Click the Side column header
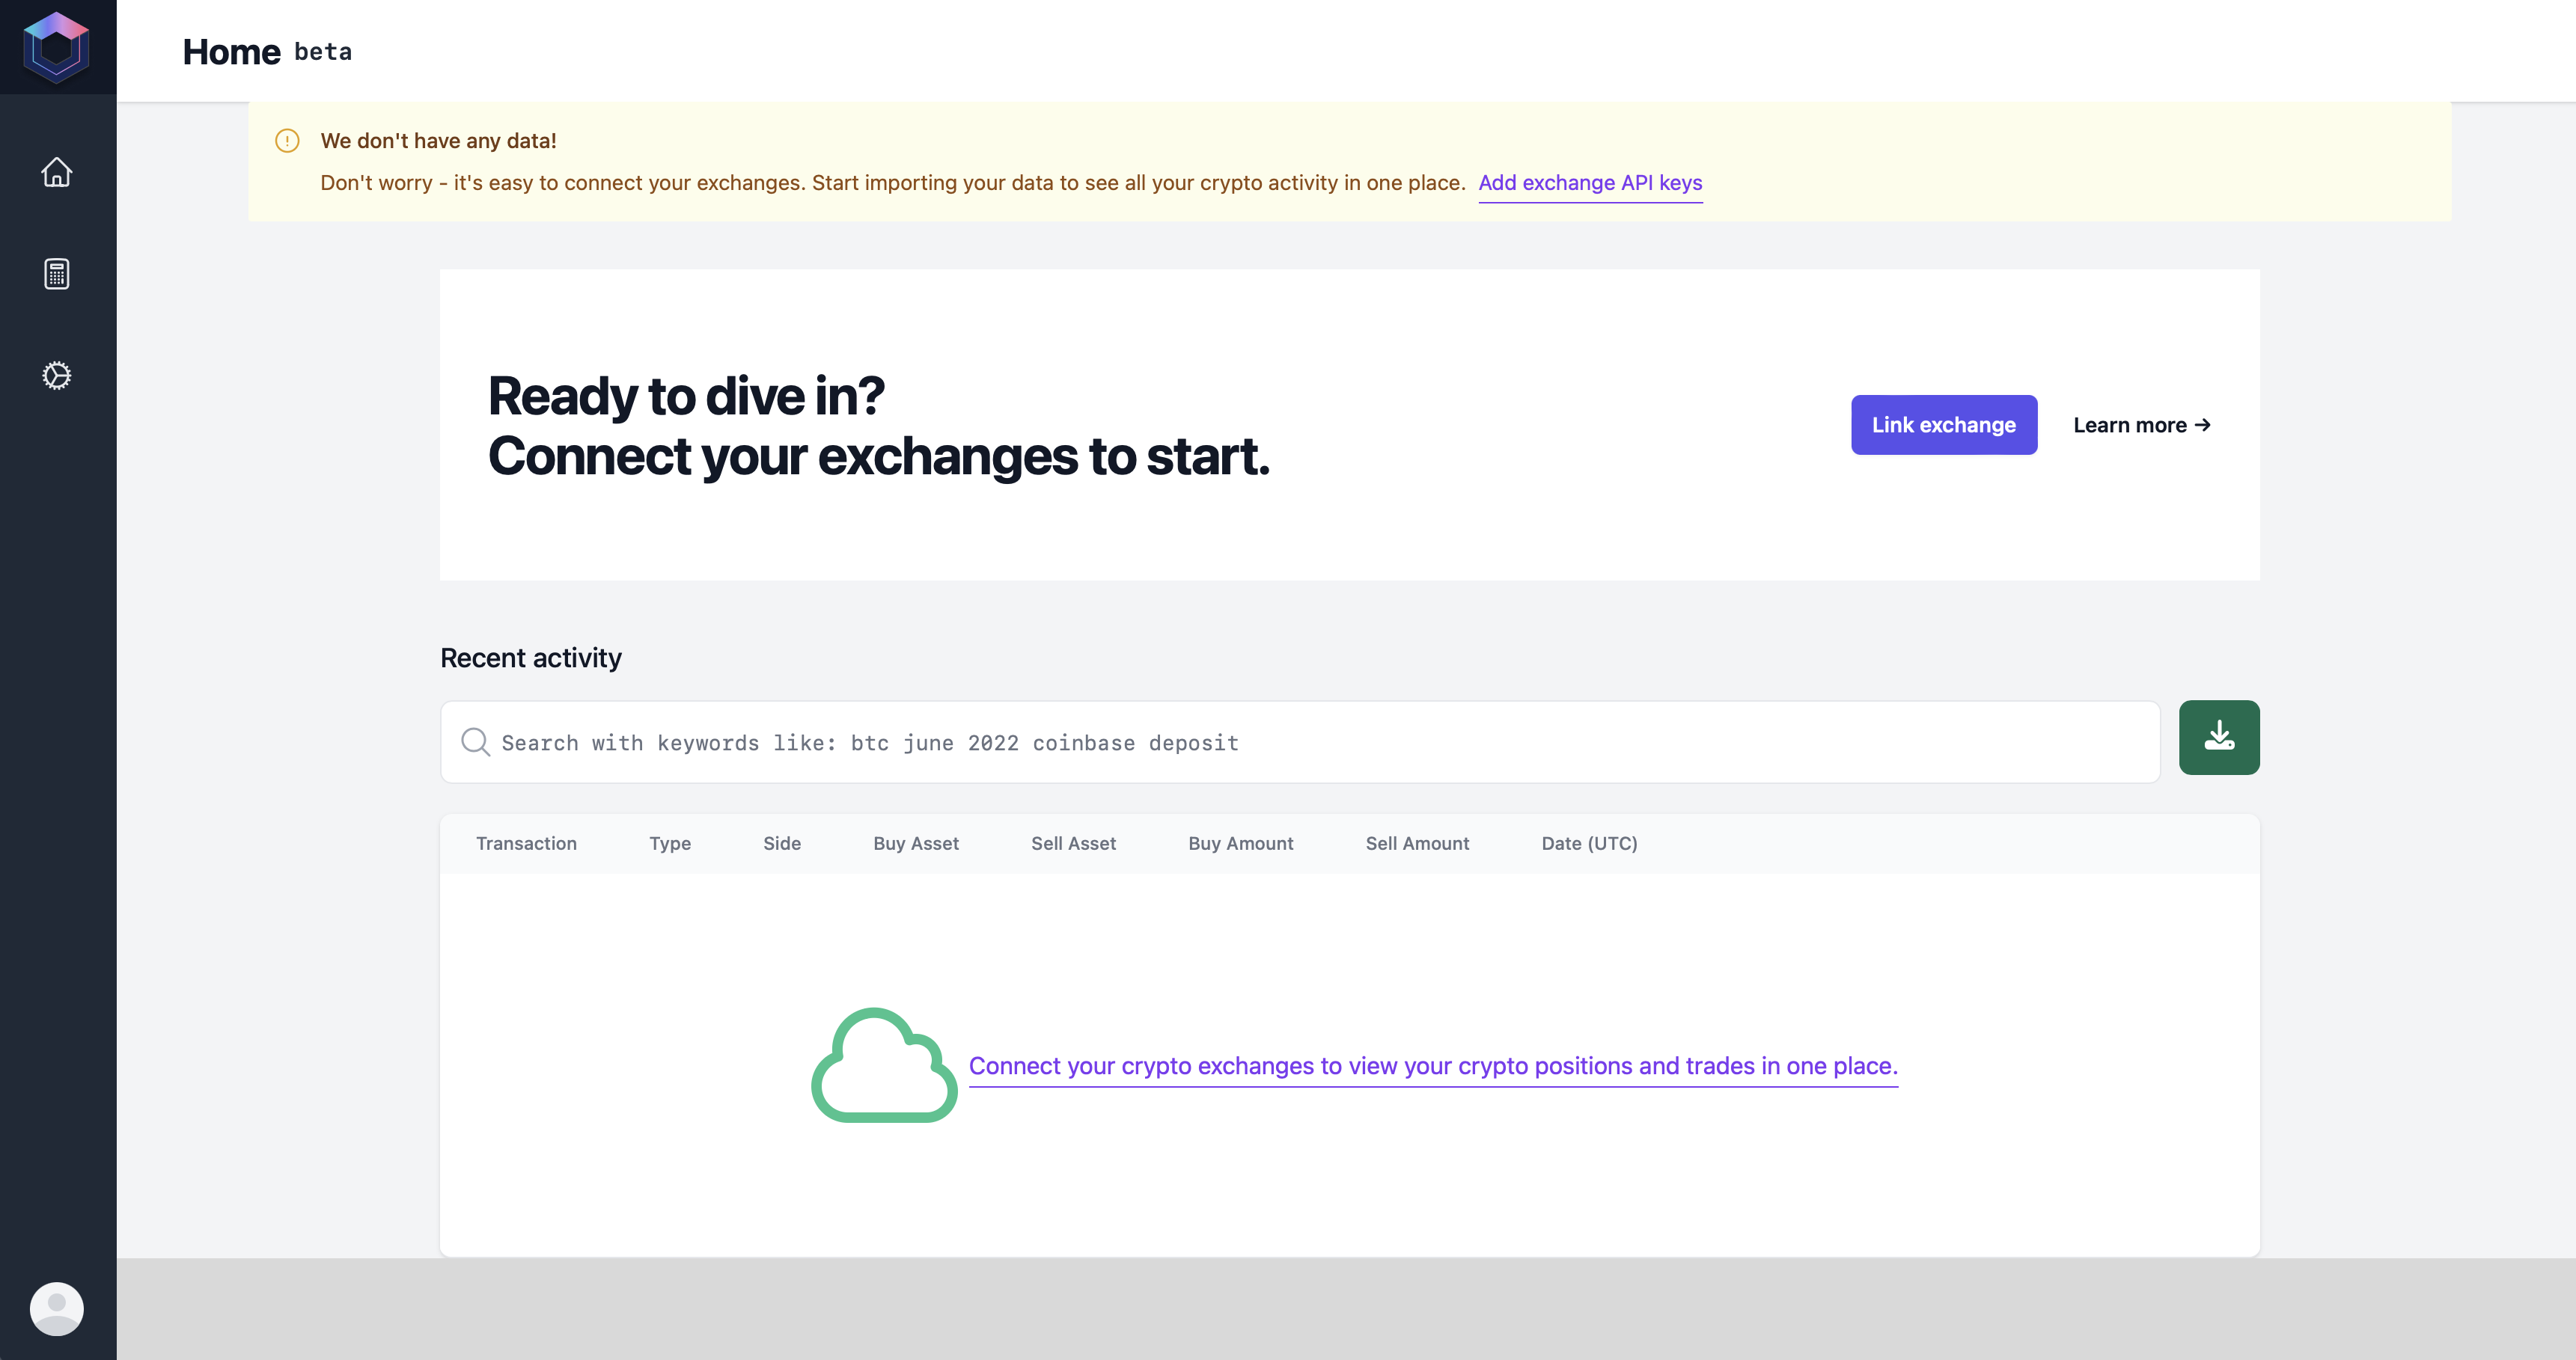This screenshot has height=1360, width=2576. [x=782, y=843]
